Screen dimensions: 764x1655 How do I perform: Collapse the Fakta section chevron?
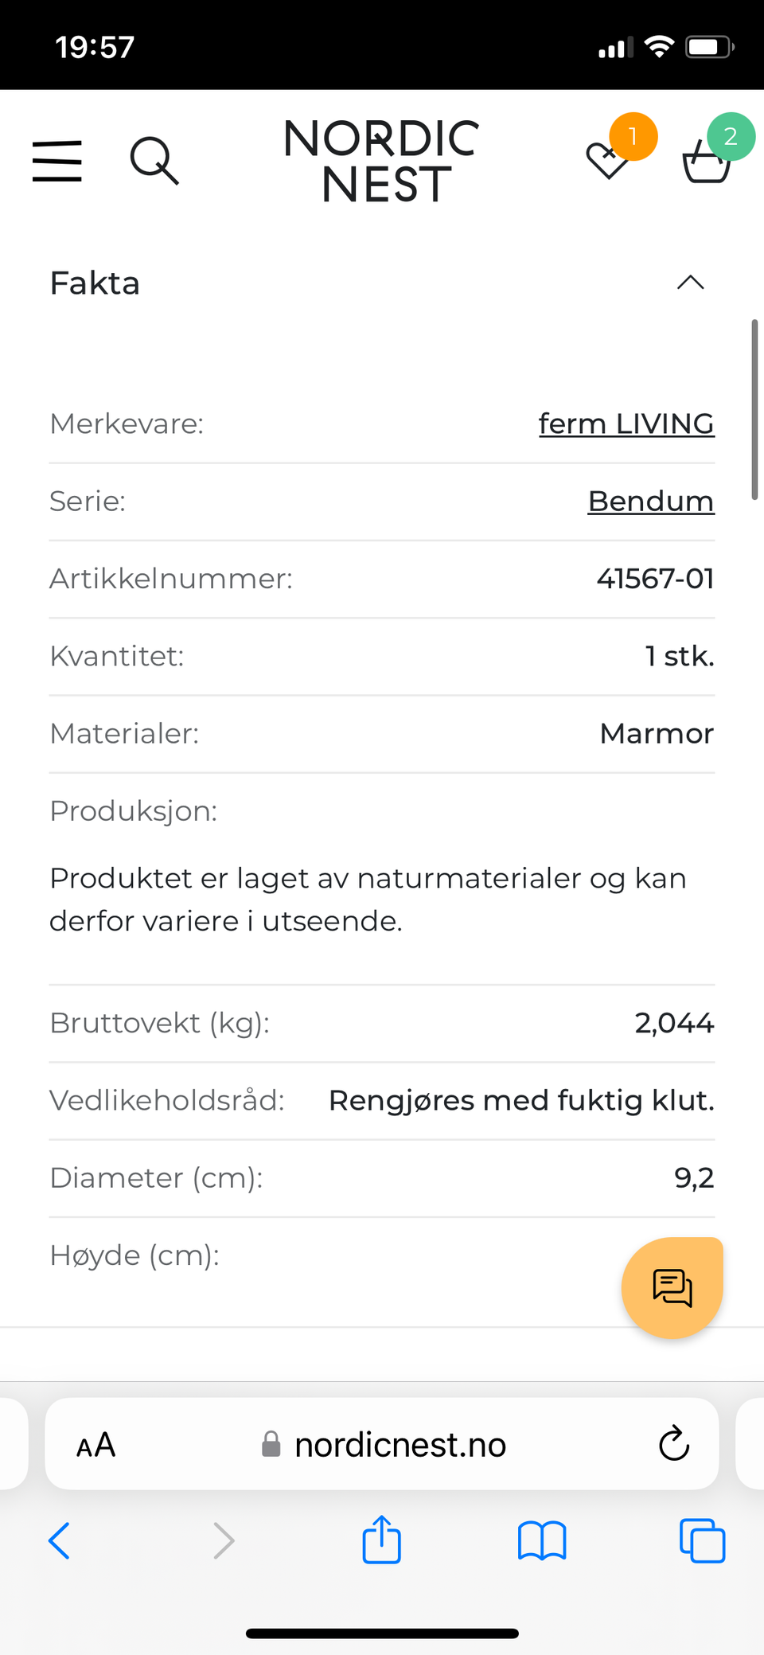690,283
